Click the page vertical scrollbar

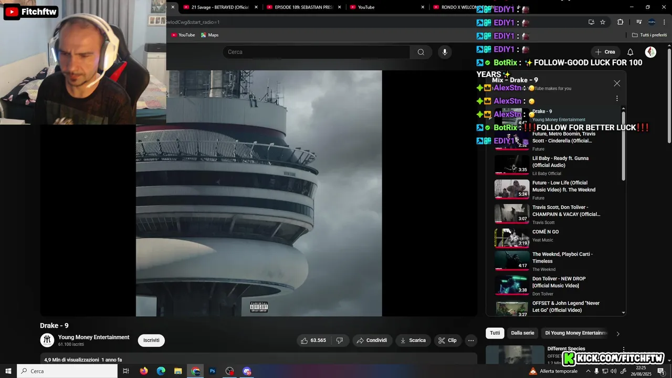tap(669, 94)
